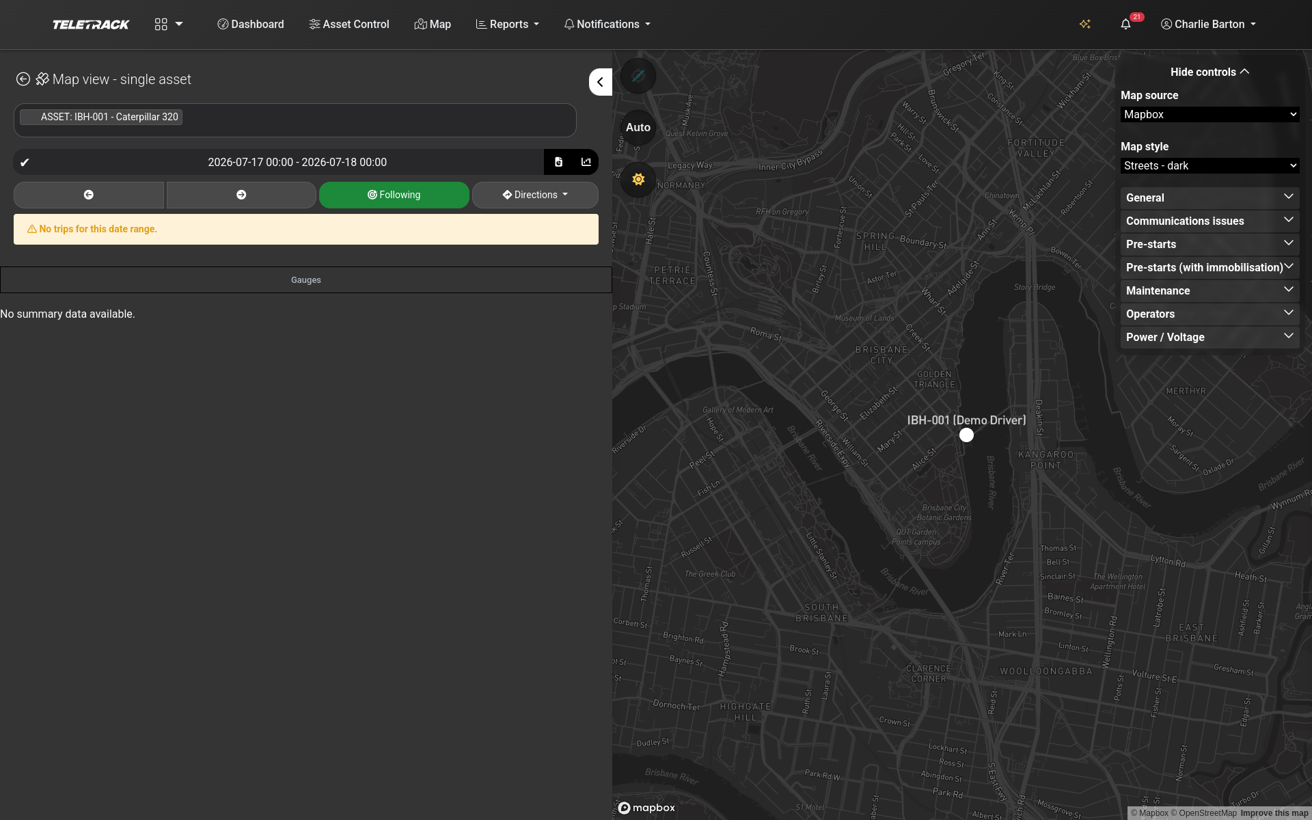Open the Map style Streets - dark dropdown

pyautogui.click(x=1209, y=166)
